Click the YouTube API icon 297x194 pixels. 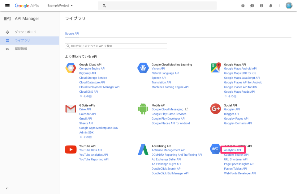point(71,150)
